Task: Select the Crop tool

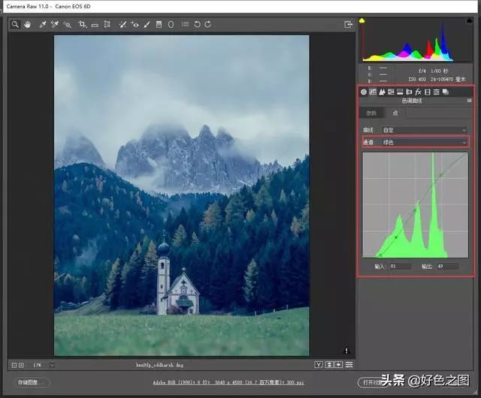Action: pos(82,24)
